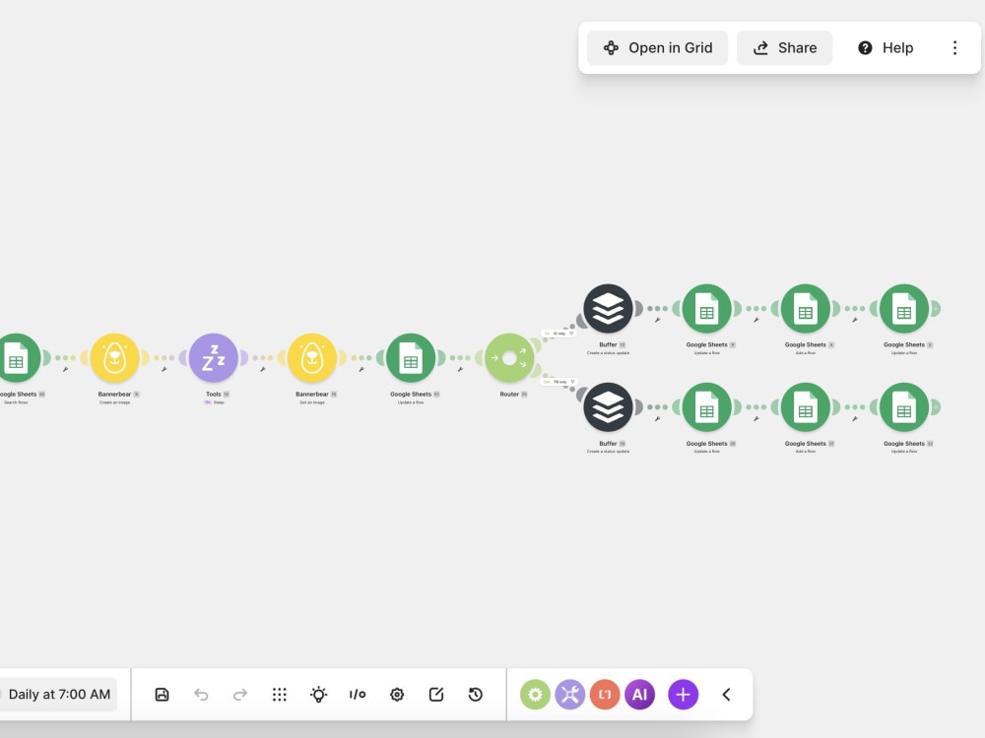Viewport: 985px width, 738px height.
Task: Open the Bannerbear Create an Image module
Action: (114, 358)
